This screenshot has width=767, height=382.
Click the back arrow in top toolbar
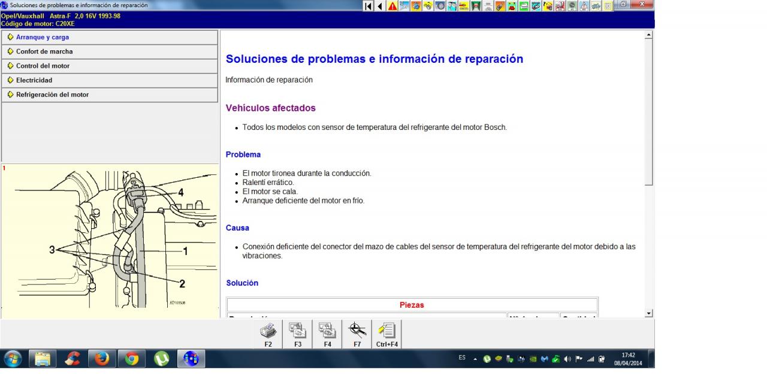point(381,6)
